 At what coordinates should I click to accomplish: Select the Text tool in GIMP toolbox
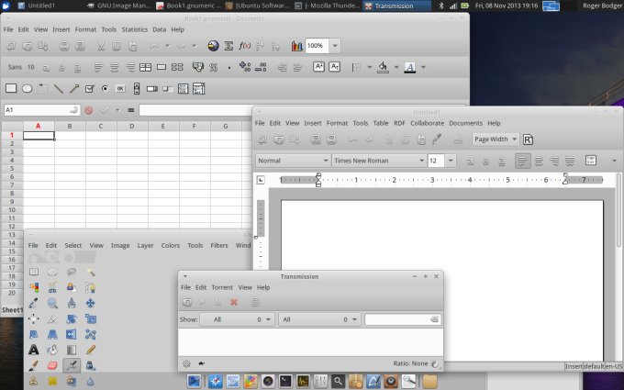click(34, 349)
